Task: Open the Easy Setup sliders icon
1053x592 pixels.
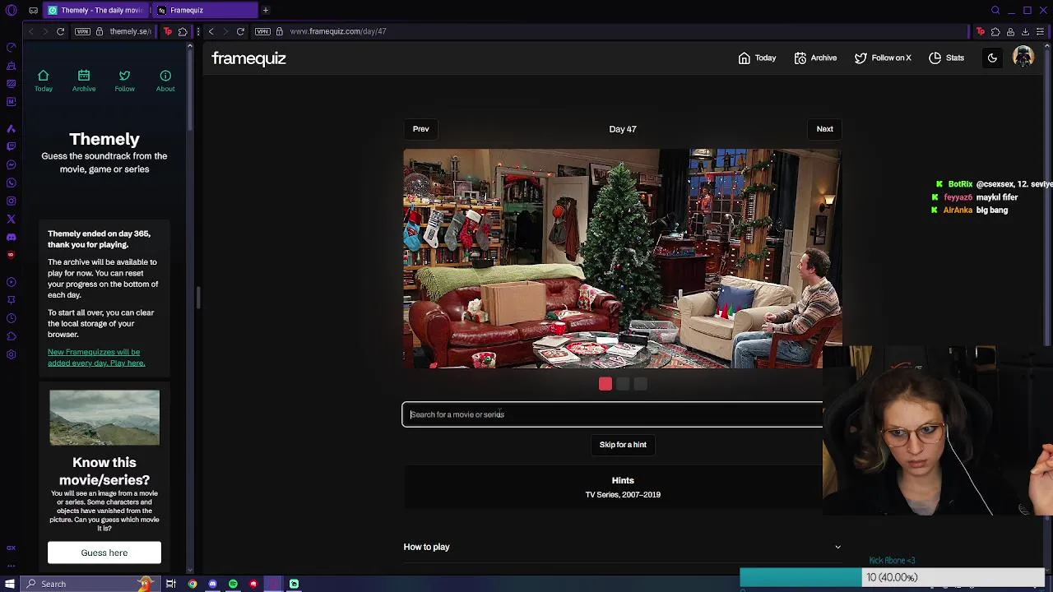Action: coord(1041,31)
